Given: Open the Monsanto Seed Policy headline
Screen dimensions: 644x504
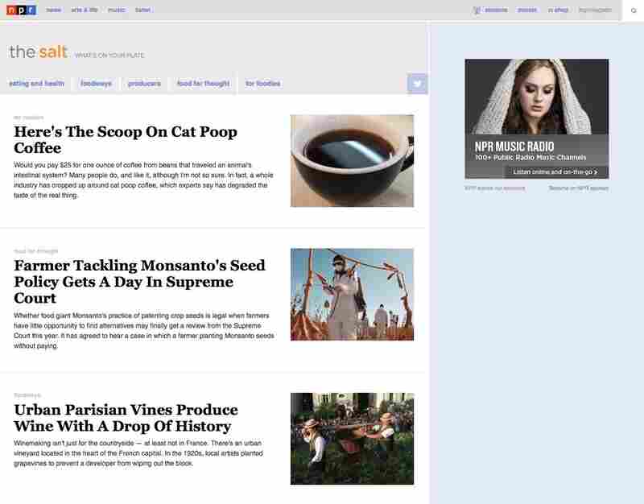Looking at the screenshot, I should pos(139,282).
